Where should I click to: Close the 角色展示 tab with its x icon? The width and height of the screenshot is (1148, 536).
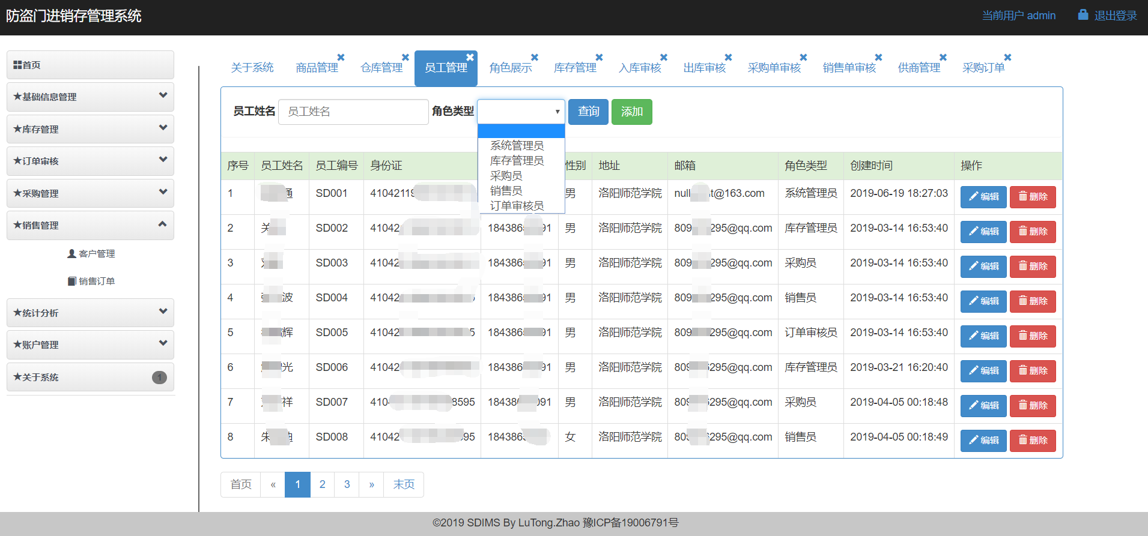coord(535,58)
